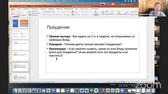Click the slide title "Похудение"
This screenshot has height=94, width=168.
point(58,27)
